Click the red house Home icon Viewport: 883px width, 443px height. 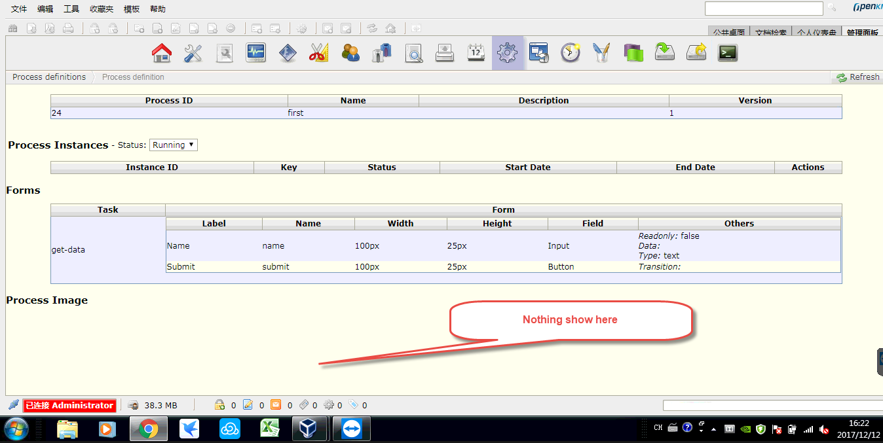tap(162, 53)
